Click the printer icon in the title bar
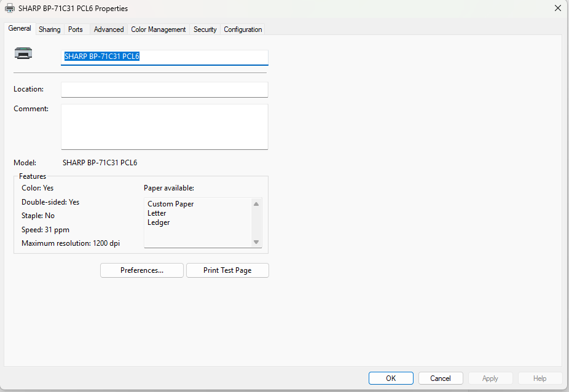Image resolution: width=569 pixels, height=392 pixels. point(10,9)
